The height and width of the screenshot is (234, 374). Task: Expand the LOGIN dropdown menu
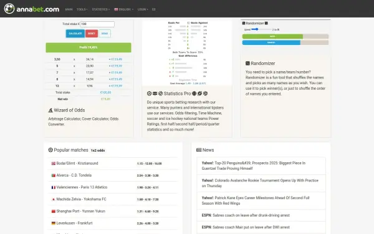tap(143, 9)
